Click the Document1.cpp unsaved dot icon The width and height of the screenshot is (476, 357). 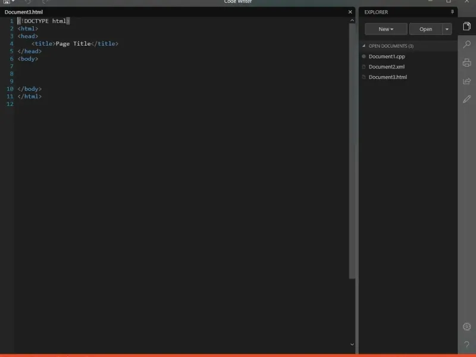(x=364, y=56)
